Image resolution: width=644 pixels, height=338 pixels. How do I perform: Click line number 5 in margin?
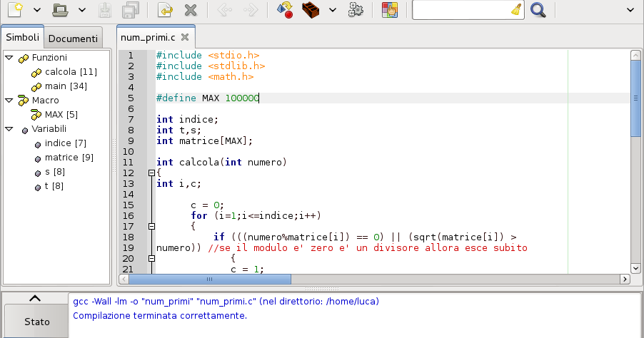(x=131, y=98)
